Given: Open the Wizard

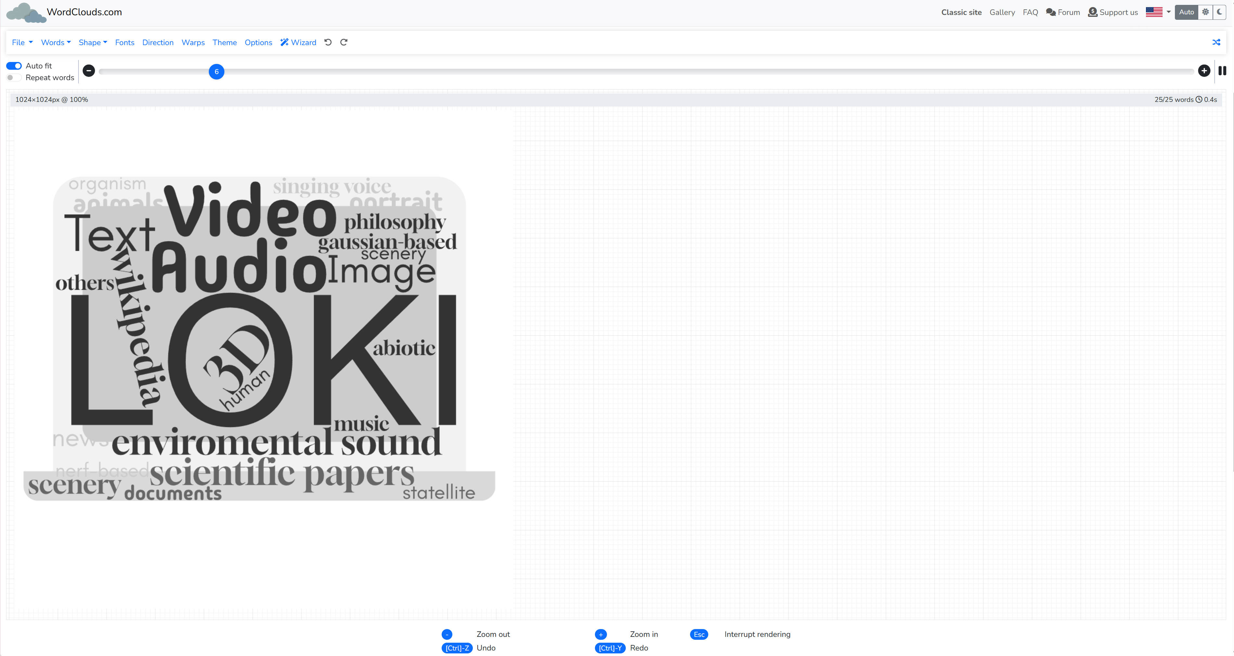Looking at the screenshot, I should click(x=298, y=42).
